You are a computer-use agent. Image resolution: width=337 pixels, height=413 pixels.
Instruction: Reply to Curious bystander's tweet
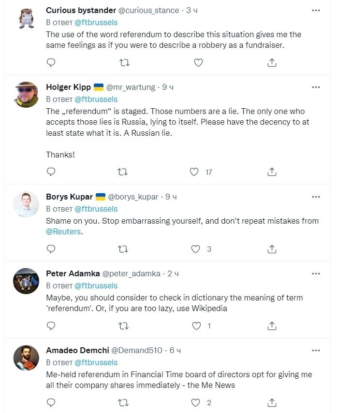[51, 62]
